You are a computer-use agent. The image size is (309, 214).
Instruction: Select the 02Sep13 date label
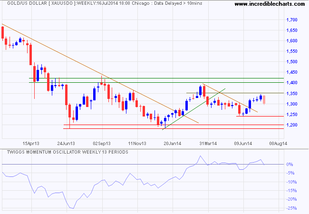pyautogui.click(x=102, y=144)
